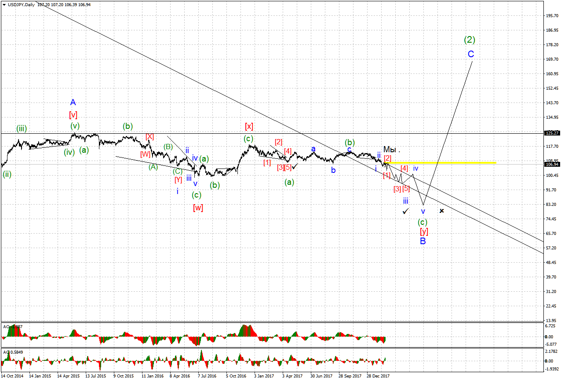
Task: Select the green '(2)' wave label
Action: coord(470,40)
